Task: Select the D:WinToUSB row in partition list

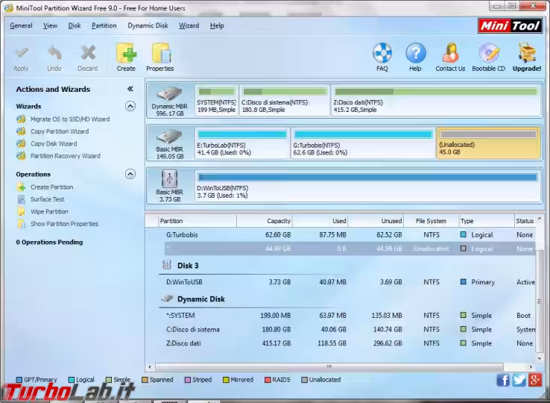Action: pos(350,282)
